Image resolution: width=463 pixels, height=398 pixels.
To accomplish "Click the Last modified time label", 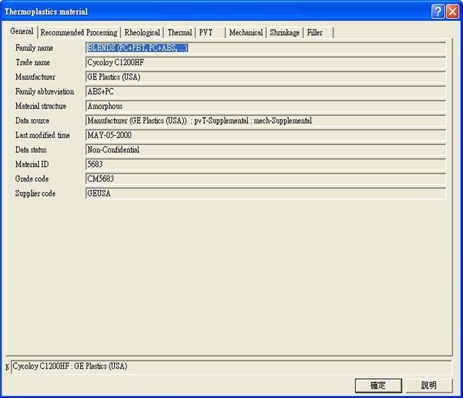I will click(43, 135).
